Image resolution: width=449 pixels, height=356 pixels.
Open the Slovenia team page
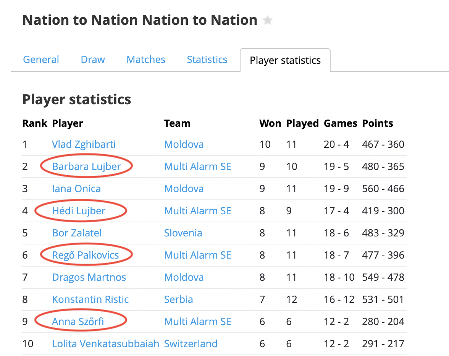tap(183, 233)
